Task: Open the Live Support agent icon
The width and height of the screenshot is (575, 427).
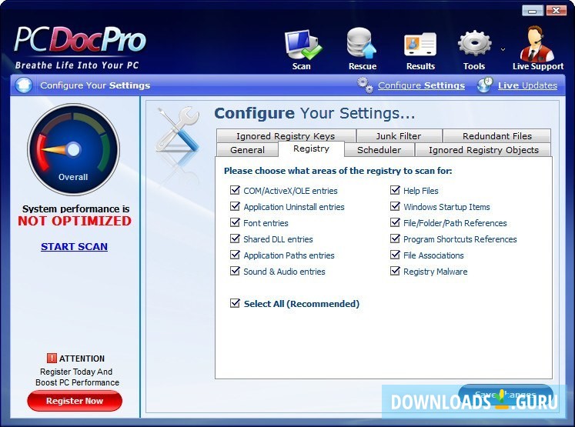Action: [x=537, y=43]
